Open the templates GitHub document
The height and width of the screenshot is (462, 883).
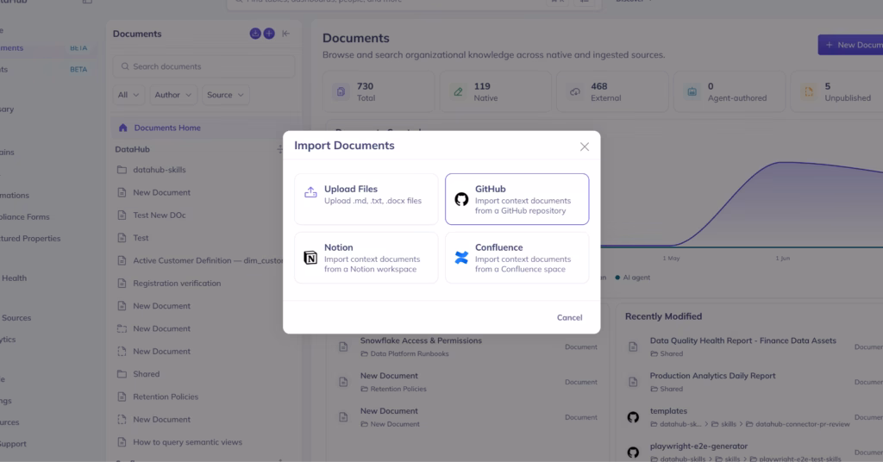click(x=668, y=411)
